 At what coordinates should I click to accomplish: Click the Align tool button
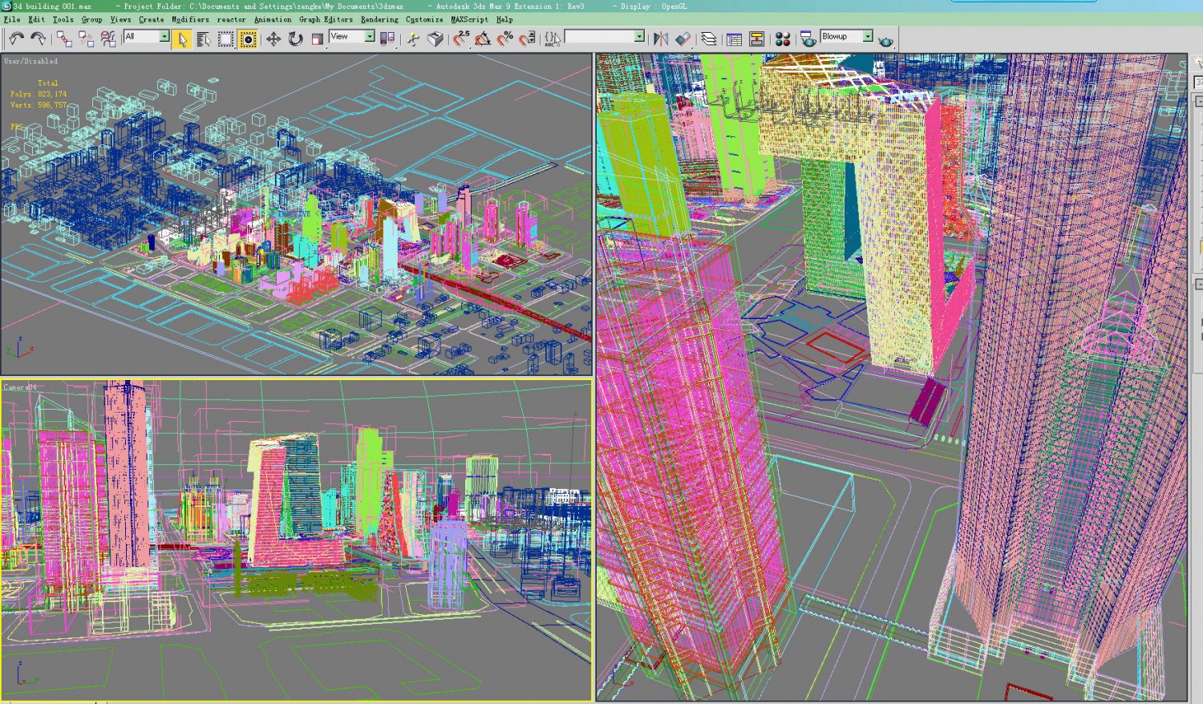[683, 36]
